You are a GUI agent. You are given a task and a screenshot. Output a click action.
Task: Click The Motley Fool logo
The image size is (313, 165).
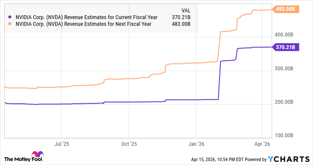24,157
